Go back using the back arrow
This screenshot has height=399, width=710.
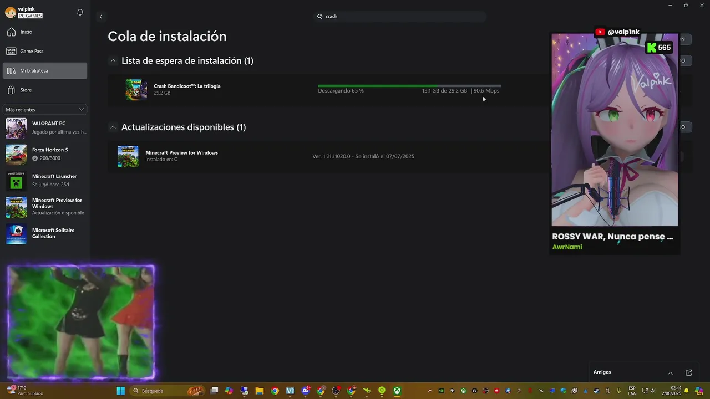coord(101,17)
